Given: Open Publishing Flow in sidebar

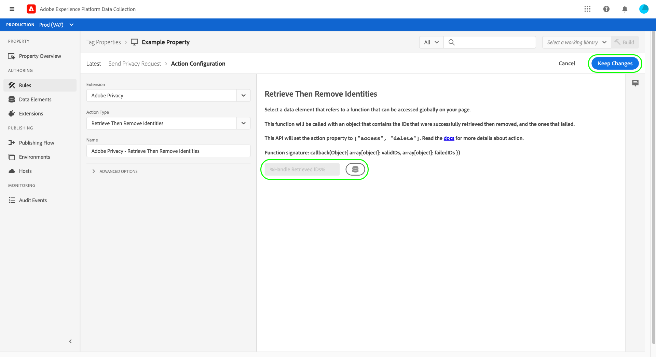Looking at the screenshot, I should point(37,143).
